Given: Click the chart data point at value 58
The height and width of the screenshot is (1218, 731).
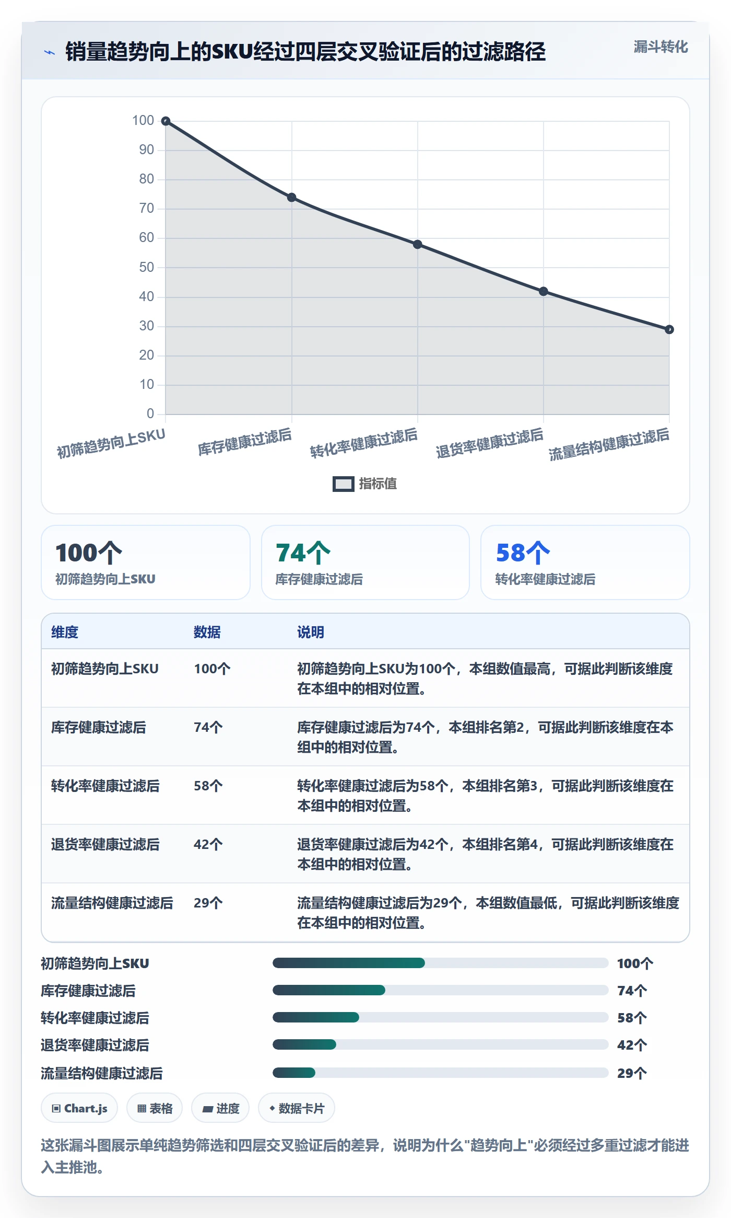Looking at the screenshot, I should point(418,245).
